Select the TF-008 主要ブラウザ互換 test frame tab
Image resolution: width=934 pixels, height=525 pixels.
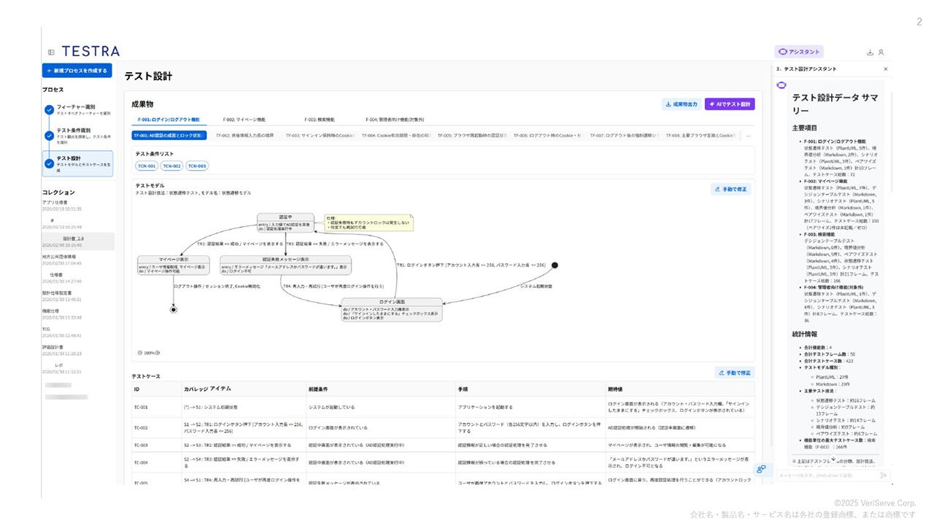[700, 136]
